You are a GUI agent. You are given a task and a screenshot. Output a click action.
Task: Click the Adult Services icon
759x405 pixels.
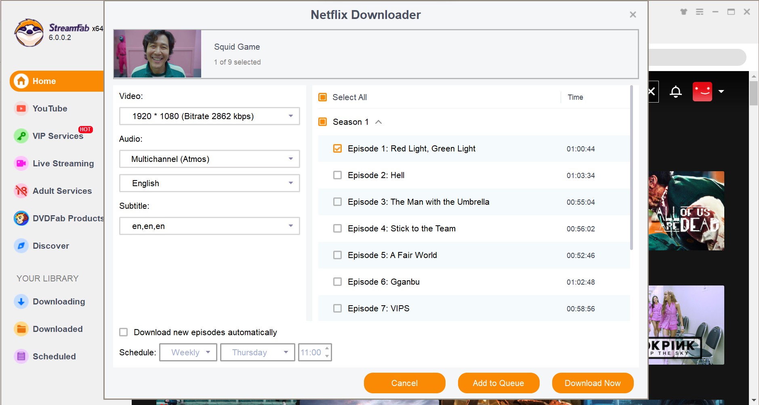point(21,191)
